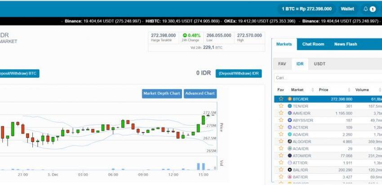Click the 1 BTC = Rp 272.398.000 button
The image size is (382, 185).
pos(306,9)
